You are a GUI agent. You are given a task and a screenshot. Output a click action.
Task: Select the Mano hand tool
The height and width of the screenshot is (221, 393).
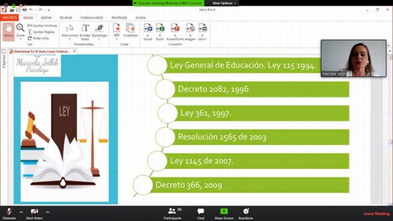[x=8, y=31]
